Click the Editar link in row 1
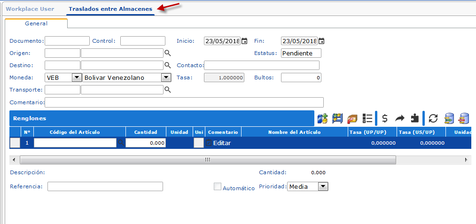 pyautogui.click(x=222, y=143)
